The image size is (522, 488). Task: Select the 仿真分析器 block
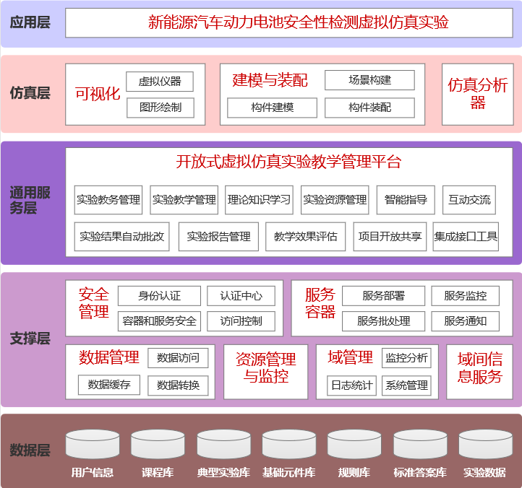(x=477, y=94)
